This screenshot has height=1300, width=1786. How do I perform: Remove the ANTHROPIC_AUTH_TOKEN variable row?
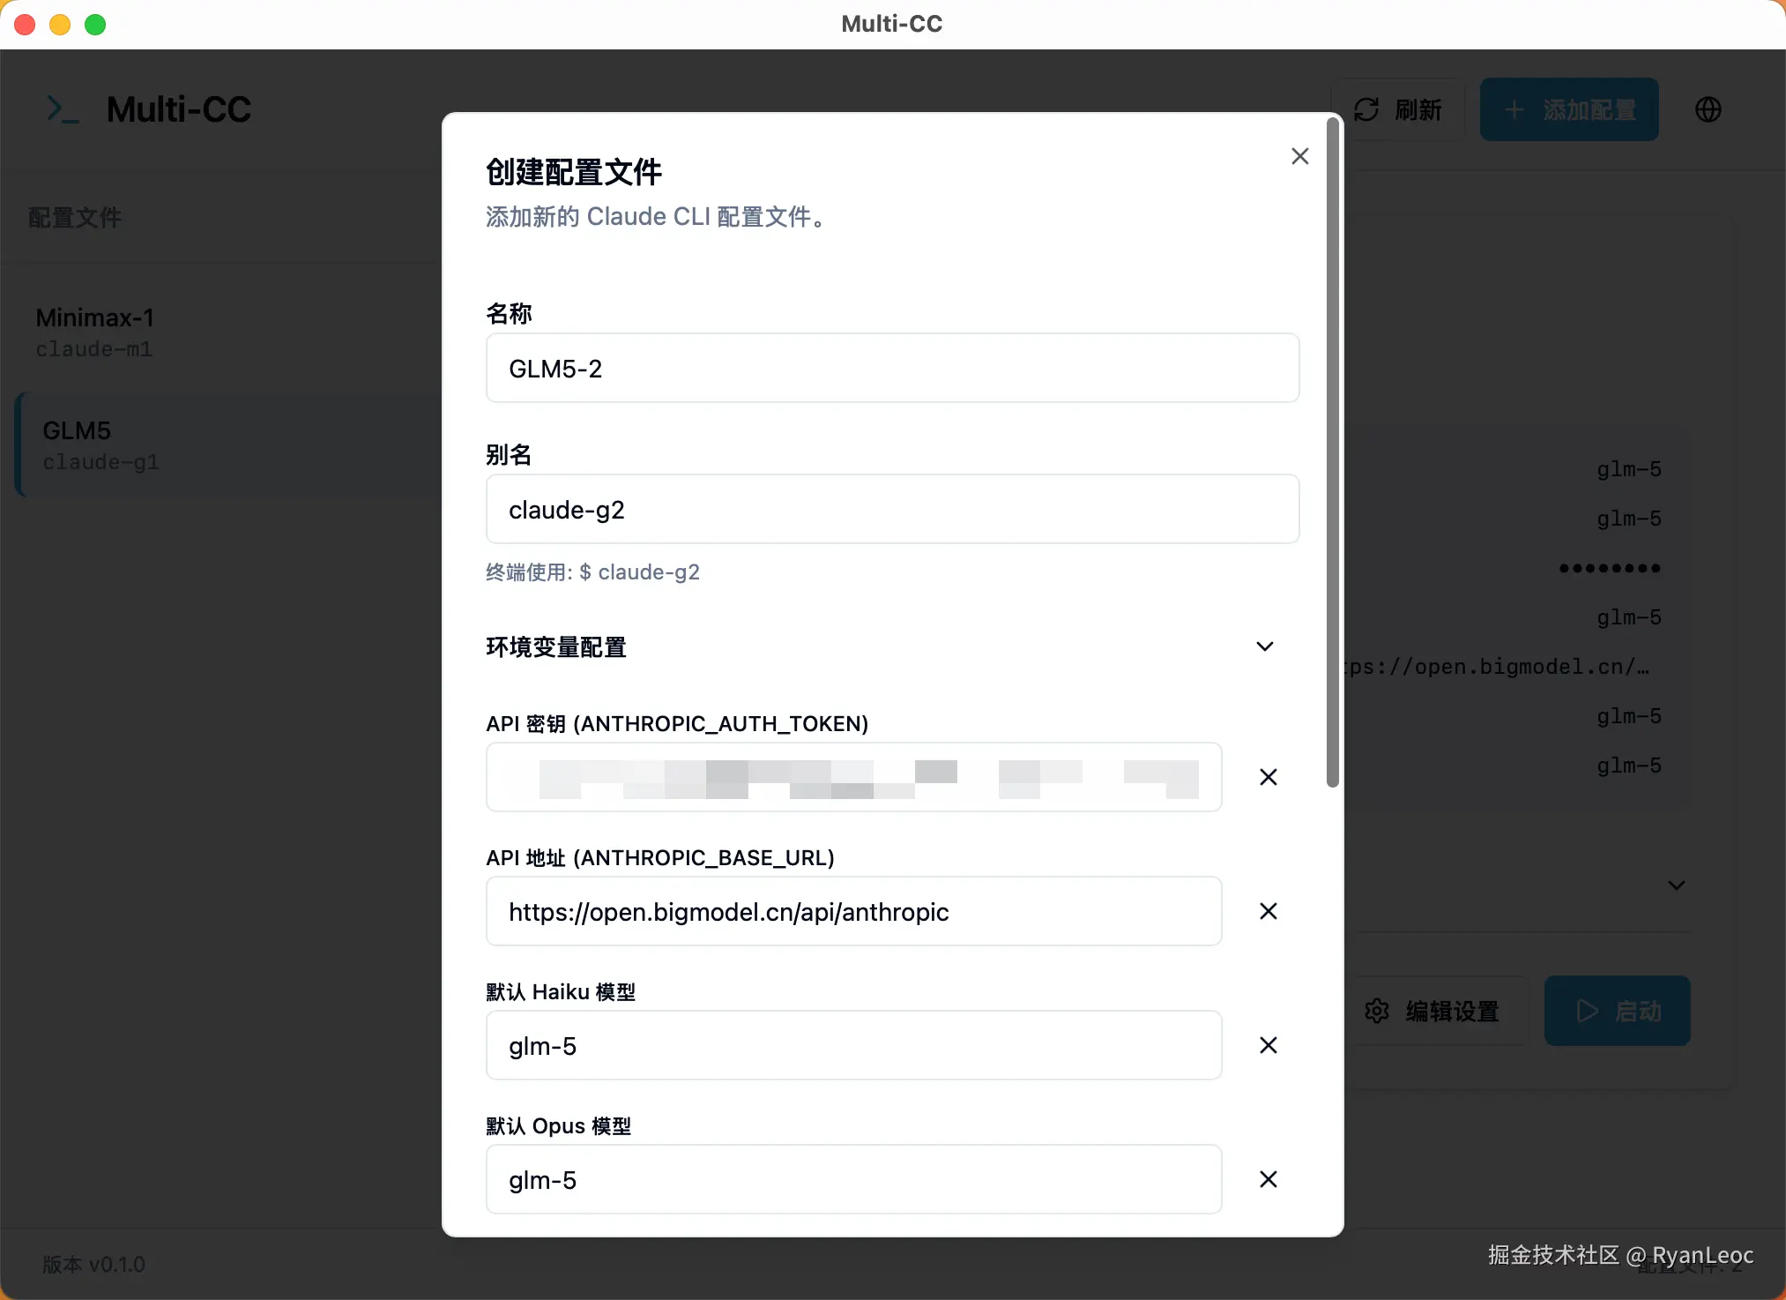[1268, 777]
